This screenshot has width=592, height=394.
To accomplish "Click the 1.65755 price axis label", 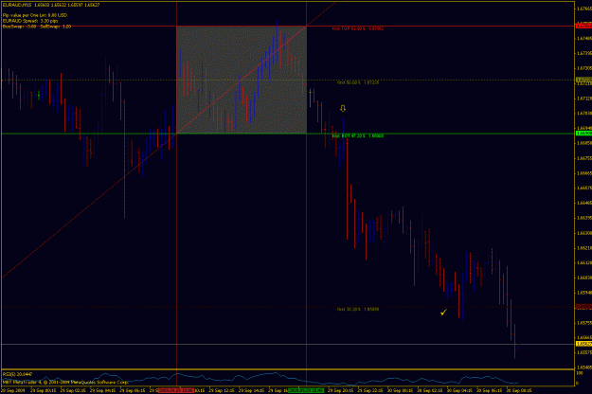I will pos(583,323).
